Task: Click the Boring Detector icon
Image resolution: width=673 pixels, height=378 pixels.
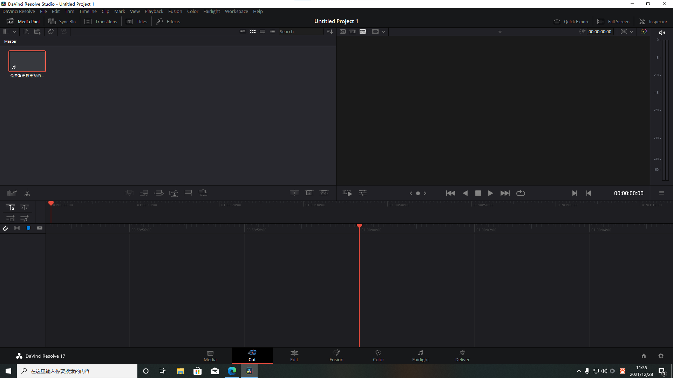Action: (x=12, y=193)
